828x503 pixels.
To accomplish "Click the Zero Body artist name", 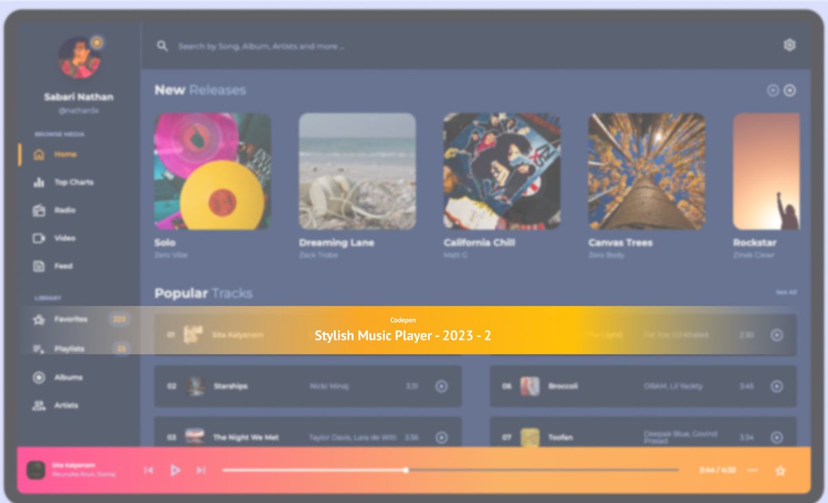I will [607, 256].
